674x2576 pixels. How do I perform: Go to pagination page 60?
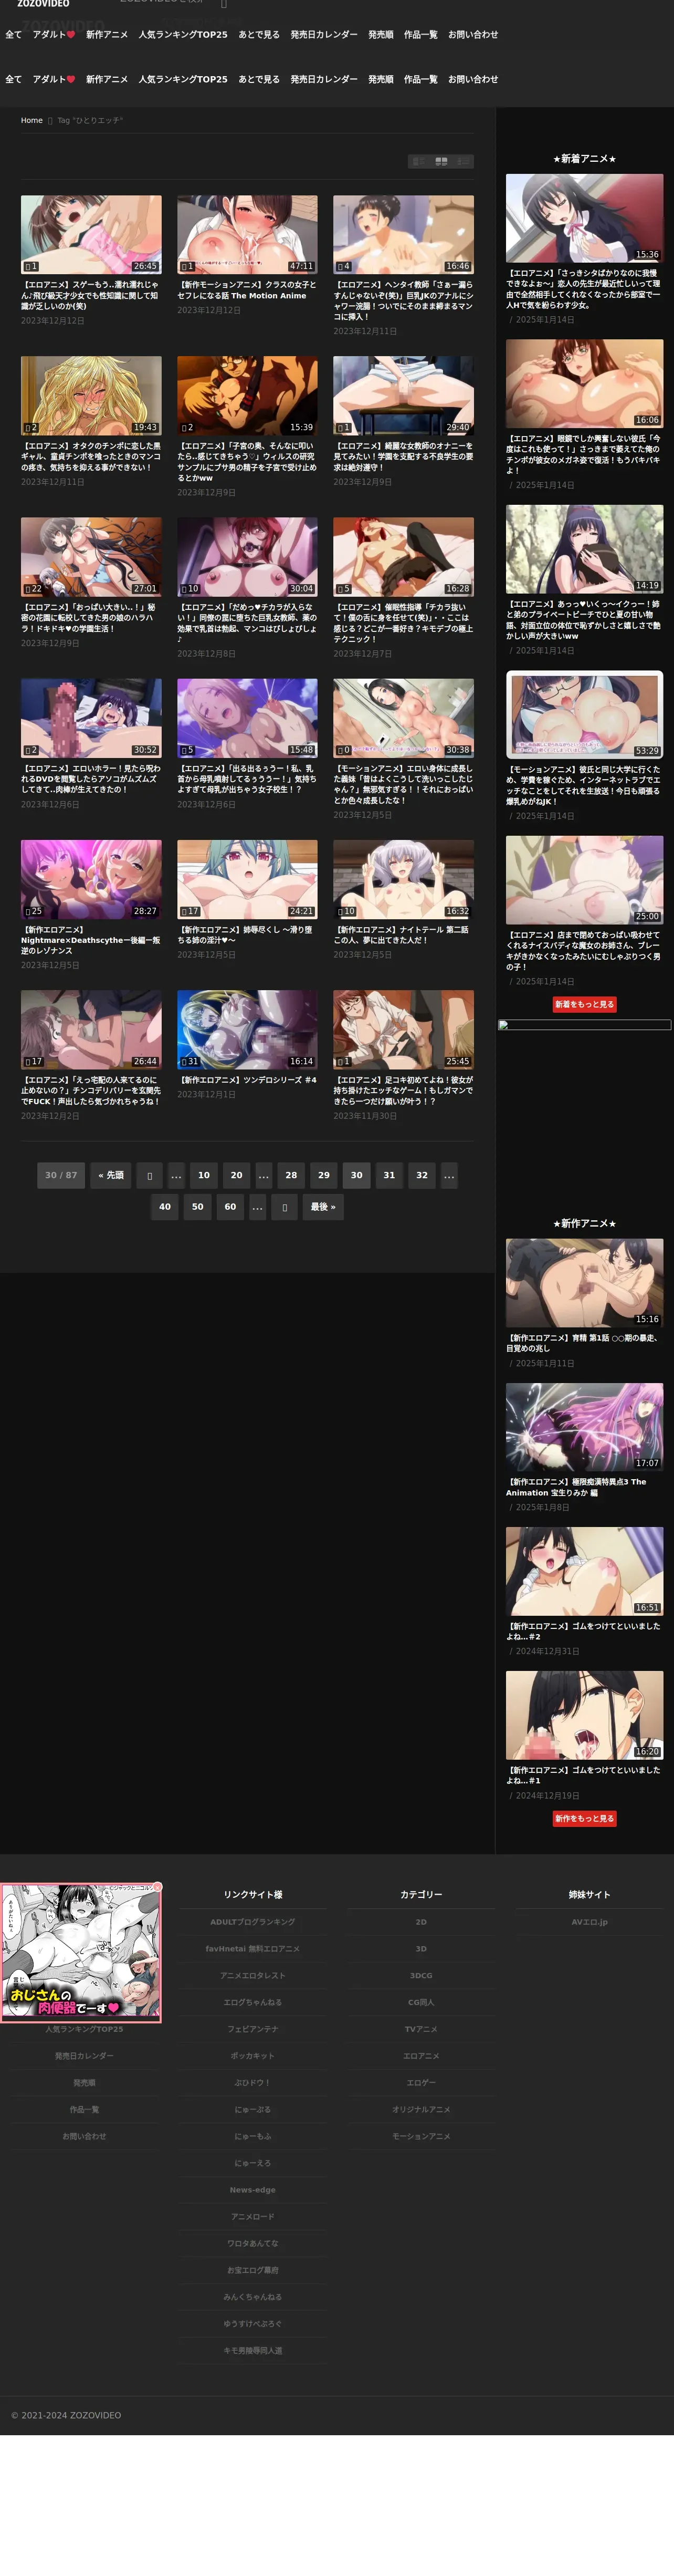coord(230,1207)
